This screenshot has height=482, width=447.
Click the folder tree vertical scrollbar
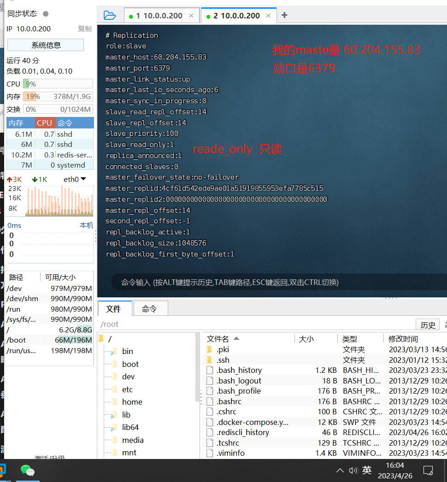[197, 367]
